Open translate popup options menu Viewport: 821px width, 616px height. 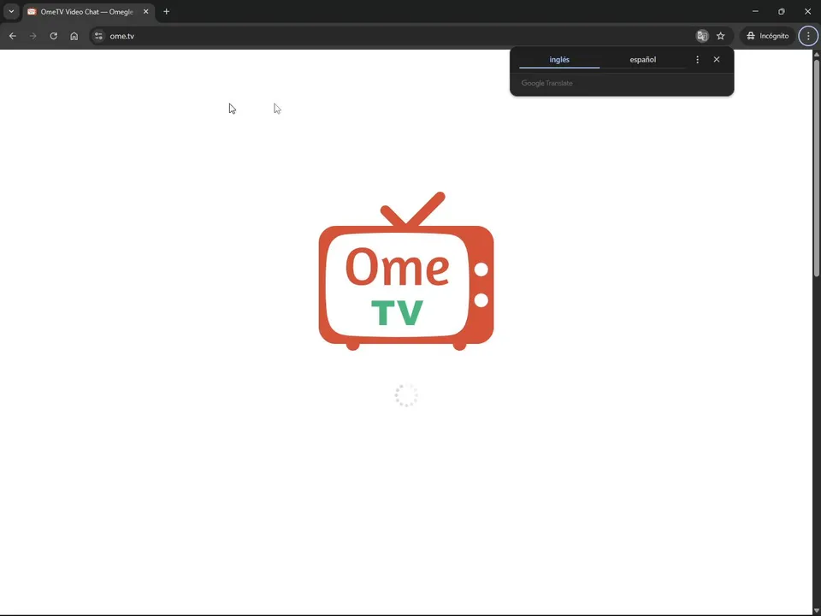[697, 60]
